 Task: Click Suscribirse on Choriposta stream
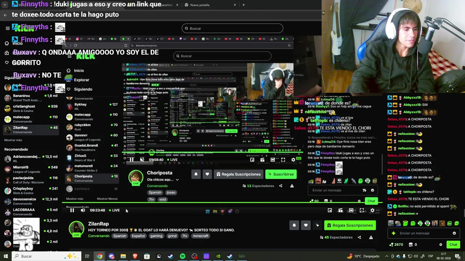click(x=281, y=174)
